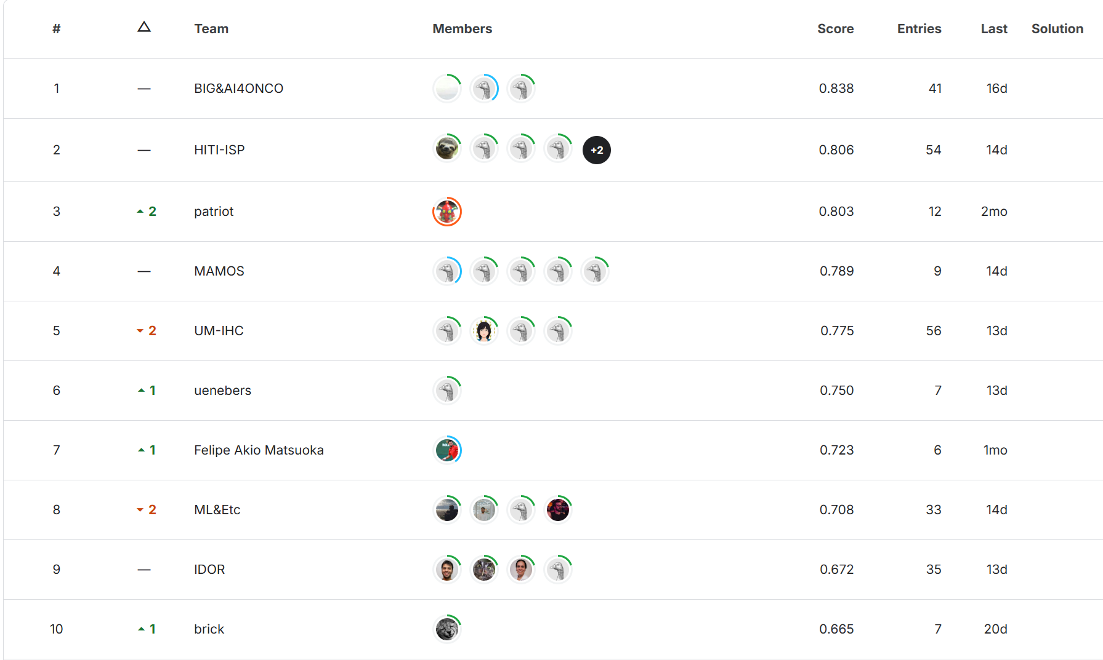This screenshot has width=1103, height=660.
Task: Open the BIG&AI4ONCO team name
Action: pyautogui.click(x=238, y=89)
